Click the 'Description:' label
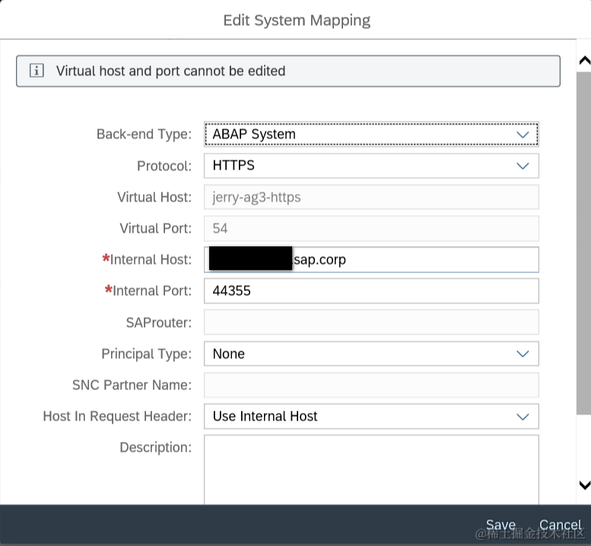591x546 pixels. (x=155, y=448)
